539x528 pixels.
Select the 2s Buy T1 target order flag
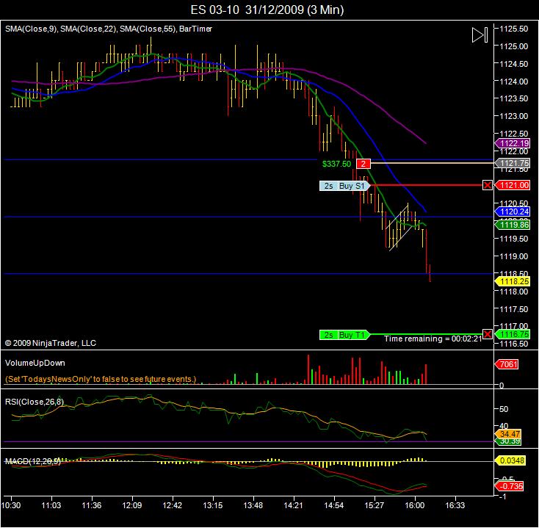click(x=344, y=334)
